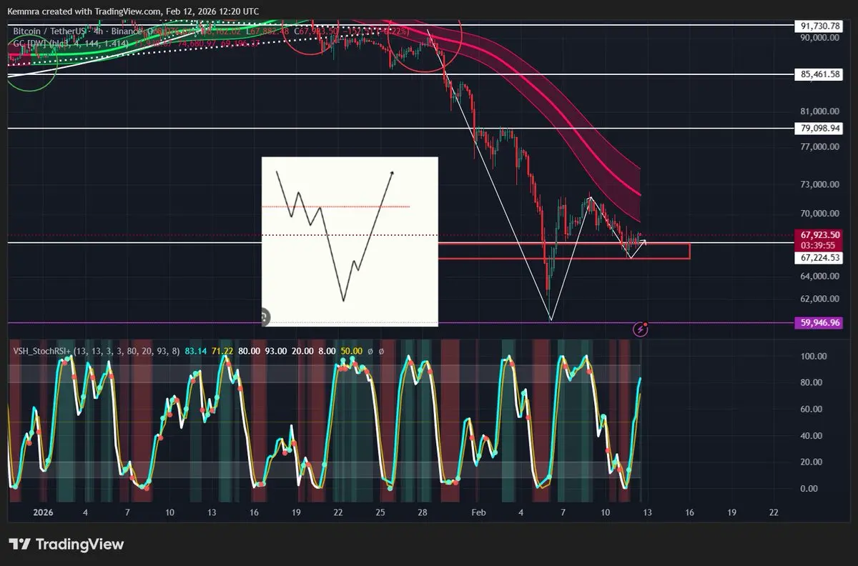Image resolution: width=858 pixels, height=566 pixels.
Task: Click the 85,461.58 price level label
Action: [x=819, y=74]
